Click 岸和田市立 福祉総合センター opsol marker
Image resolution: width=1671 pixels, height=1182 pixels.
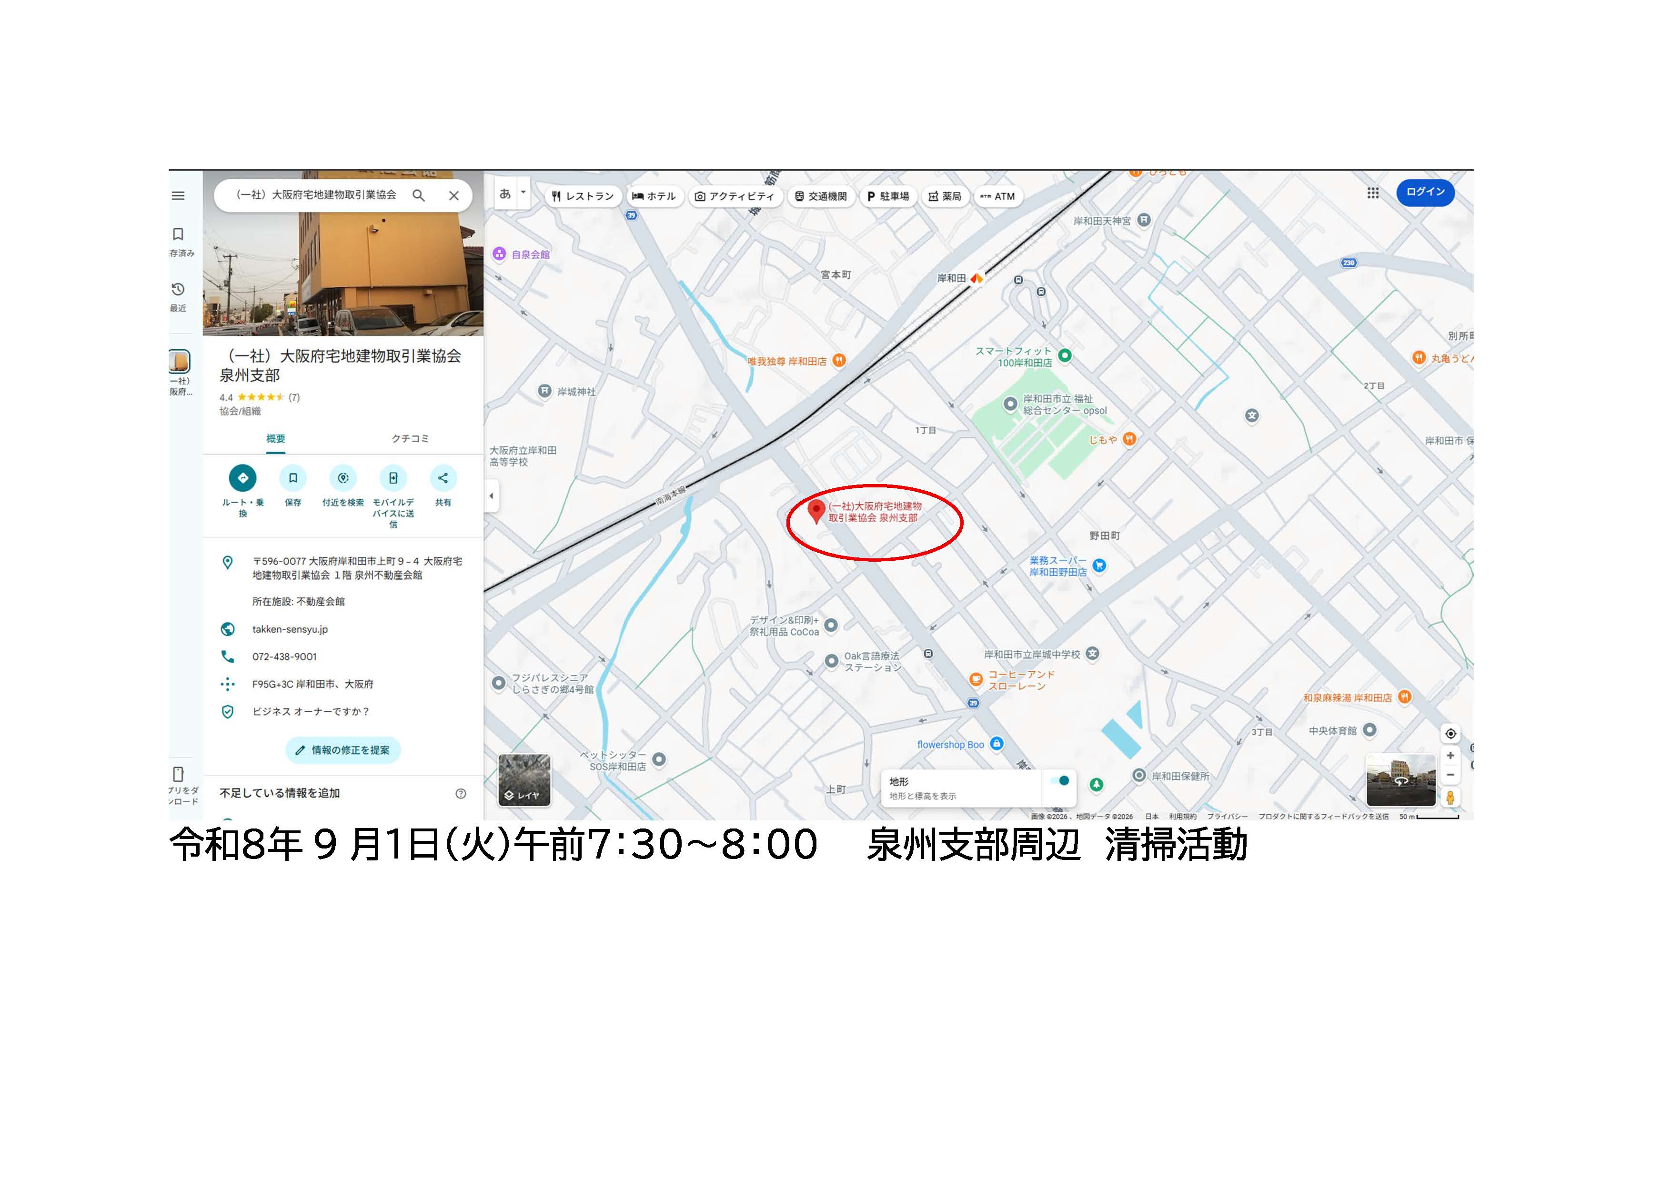coord(1010,404)
